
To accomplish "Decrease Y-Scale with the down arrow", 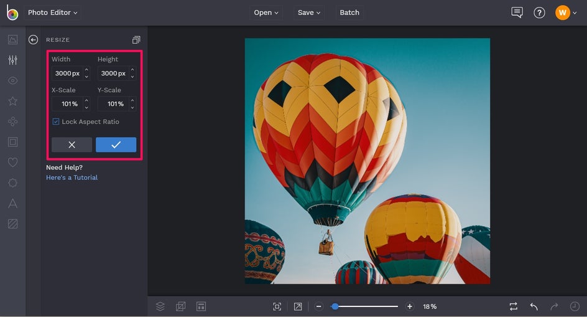I will 132,107.
